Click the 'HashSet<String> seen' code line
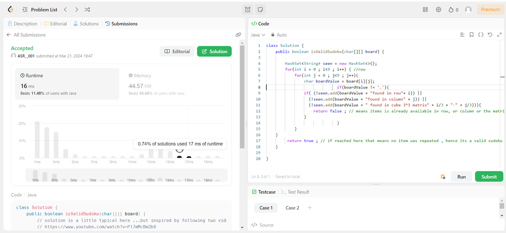 pos(331,63)
